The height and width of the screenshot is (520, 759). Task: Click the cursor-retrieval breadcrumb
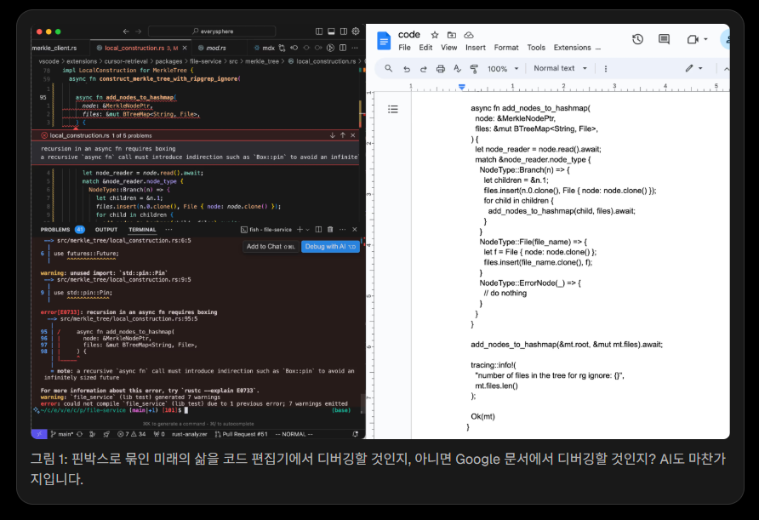pos(126,61)
